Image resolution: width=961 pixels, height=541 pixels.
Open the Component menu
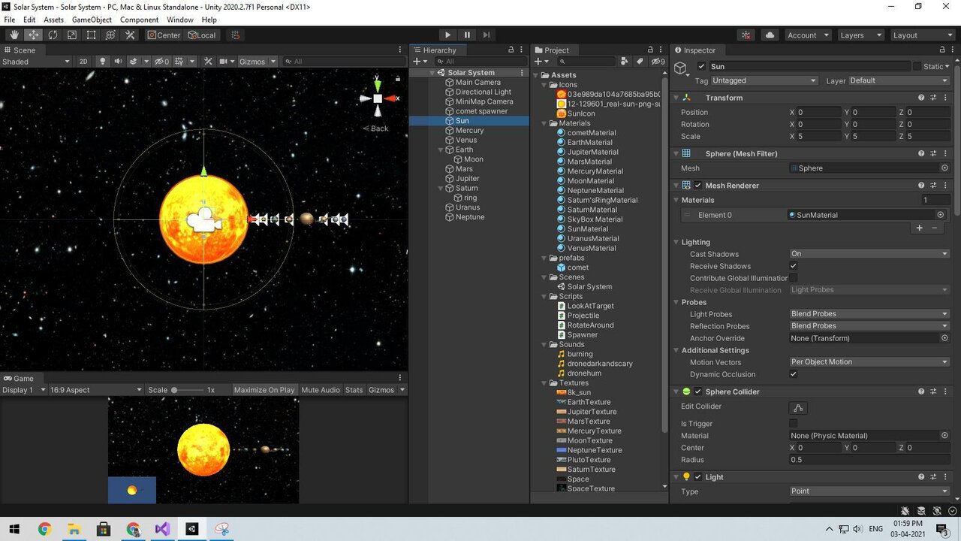pyautogui.click(x=139, y=20)
